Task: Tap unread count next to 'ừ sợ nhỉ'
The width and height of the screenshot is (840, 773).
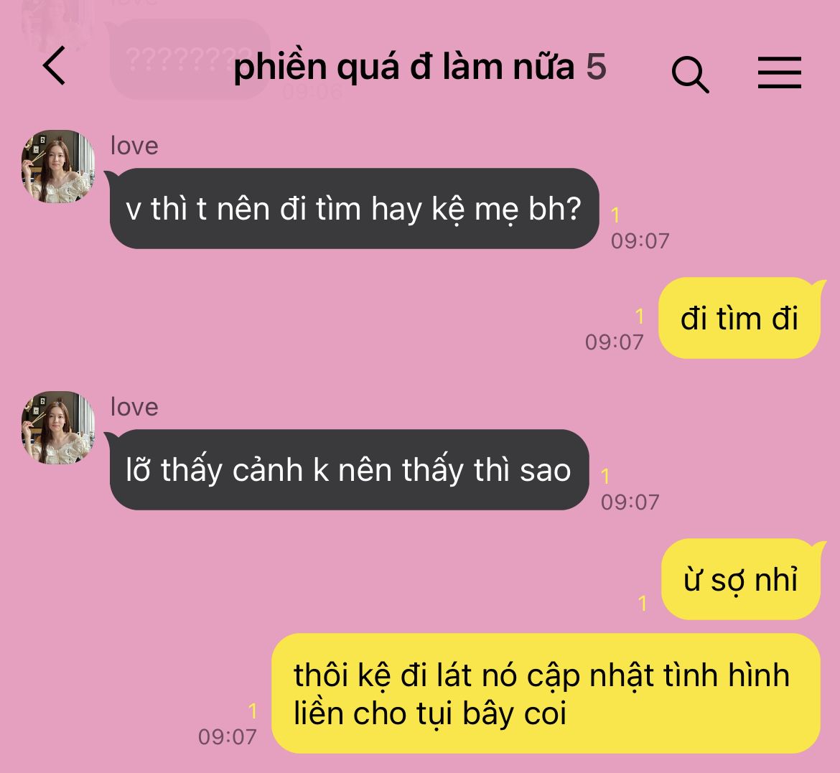Action: point(643,604)
